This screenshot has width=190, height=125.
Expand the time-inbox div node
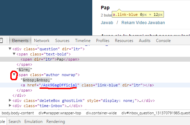[10, 105]
